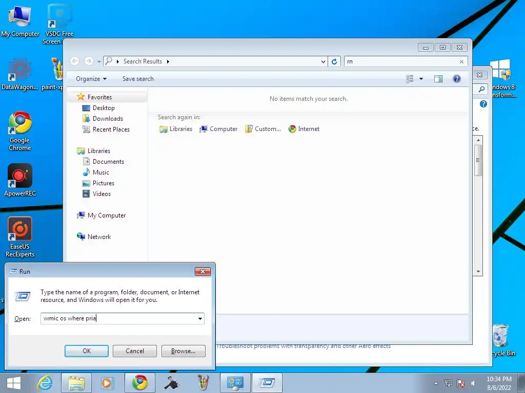Image resolution: width=525 pixels, height=393 pixels.
Task: Open the media player taskbar icon
Action: tap(108, 383)
